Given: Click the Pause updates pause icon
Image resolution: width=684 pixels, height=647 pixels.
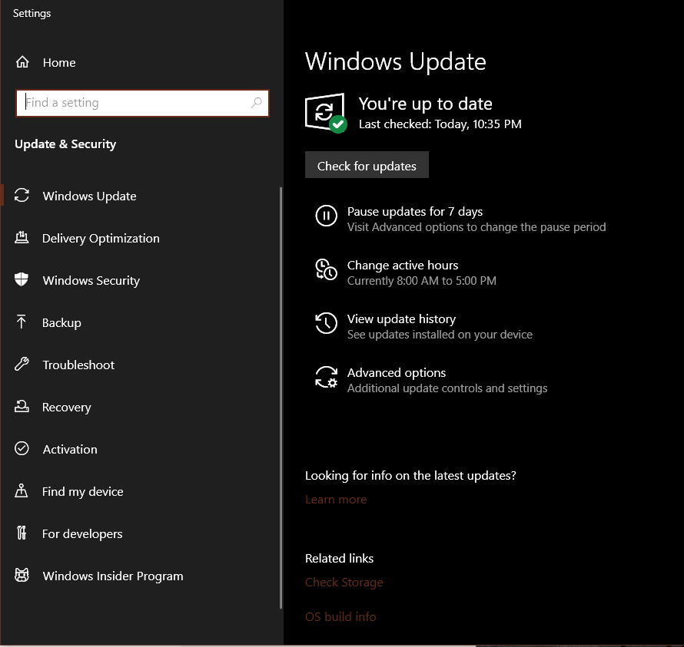Looking at the screenshot, I should click(326, 216).
